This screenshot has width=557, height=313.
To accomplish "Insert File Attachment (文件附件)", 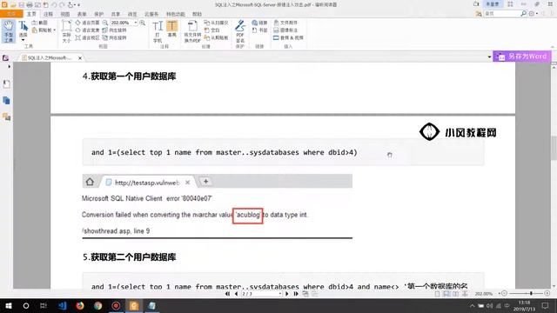I will (285, 23).
